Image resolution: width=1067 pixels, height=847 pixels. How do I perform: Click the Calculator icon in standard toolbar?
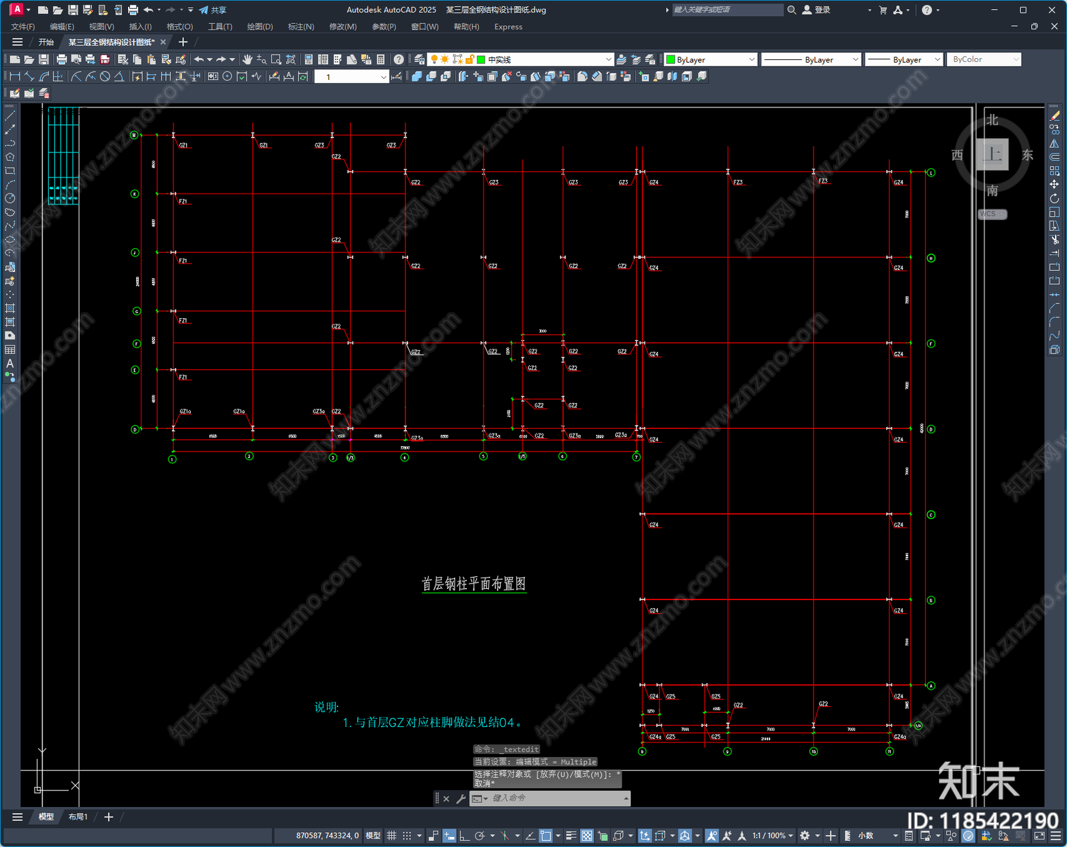[381, 59]
